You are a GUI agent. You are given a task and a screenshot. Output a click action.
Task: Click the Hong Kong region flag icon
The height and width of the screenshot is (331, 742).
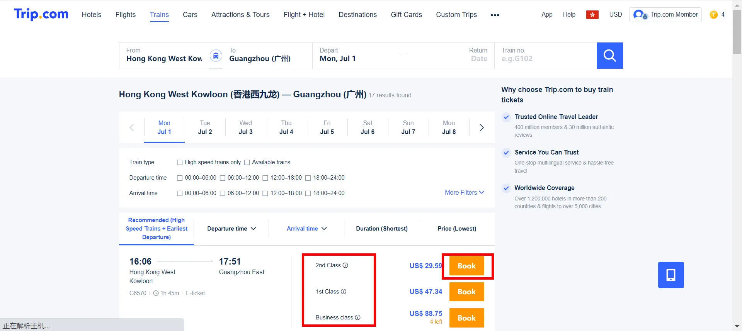click(592, 15)
